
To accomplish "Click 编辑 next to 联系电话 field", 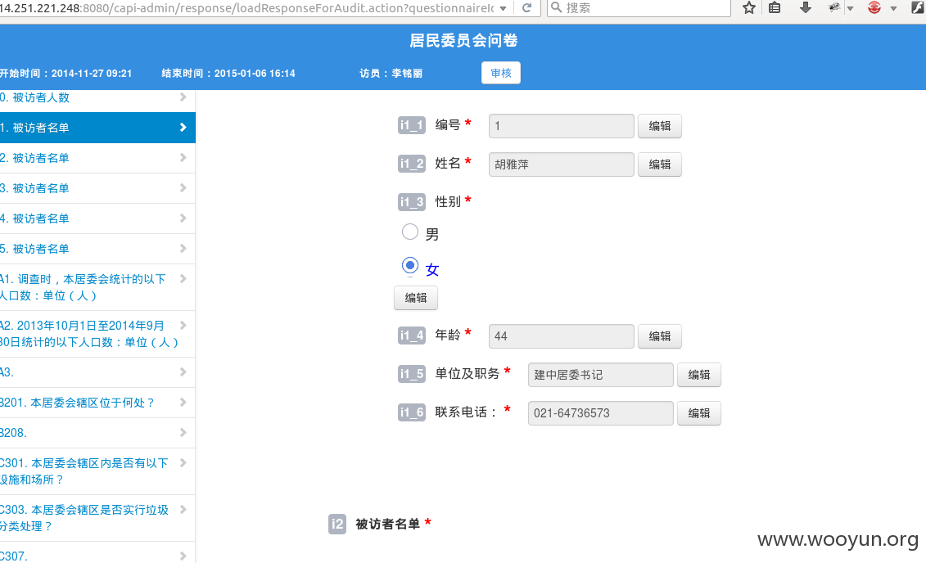I will pyautogui.click(x=698, y=412).
